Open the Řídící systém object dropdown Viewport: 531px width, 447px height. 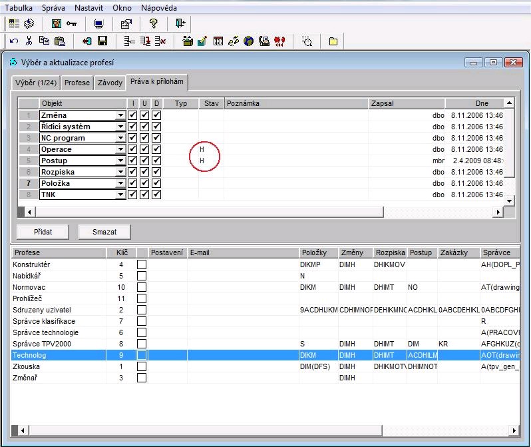(x=120, y=127)
